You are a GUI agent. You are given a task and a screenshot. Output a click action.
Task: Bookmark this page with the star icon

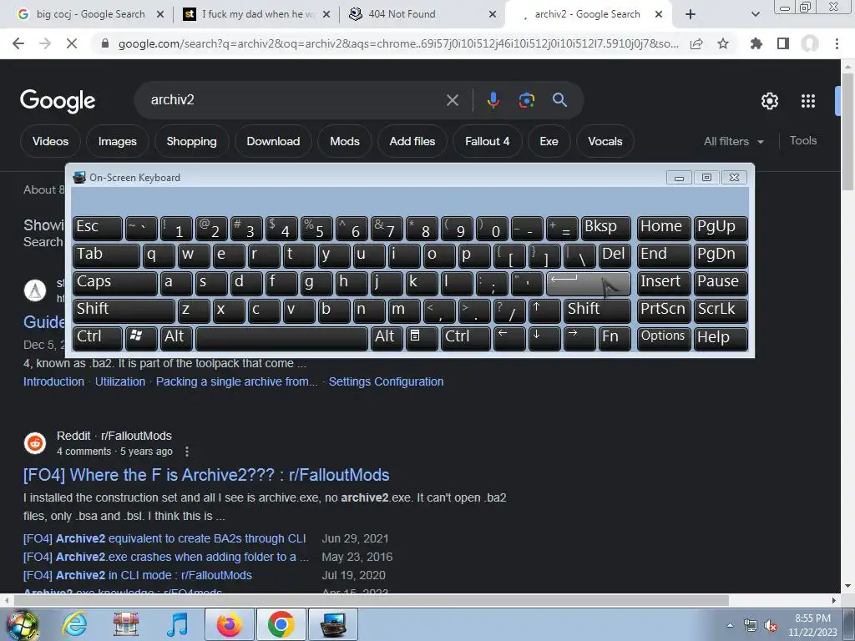pos(723,43)
